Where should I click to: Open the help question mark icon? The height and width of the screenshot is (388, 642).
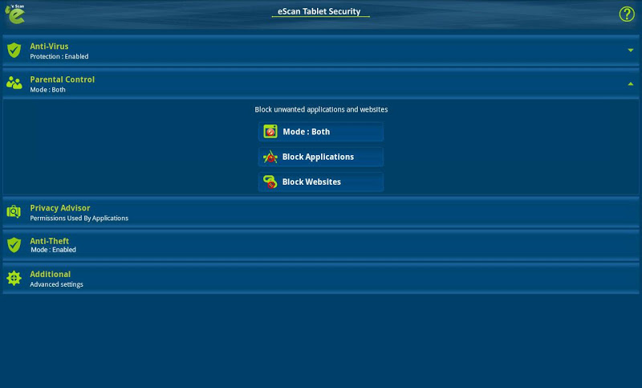tap(627, 14)
